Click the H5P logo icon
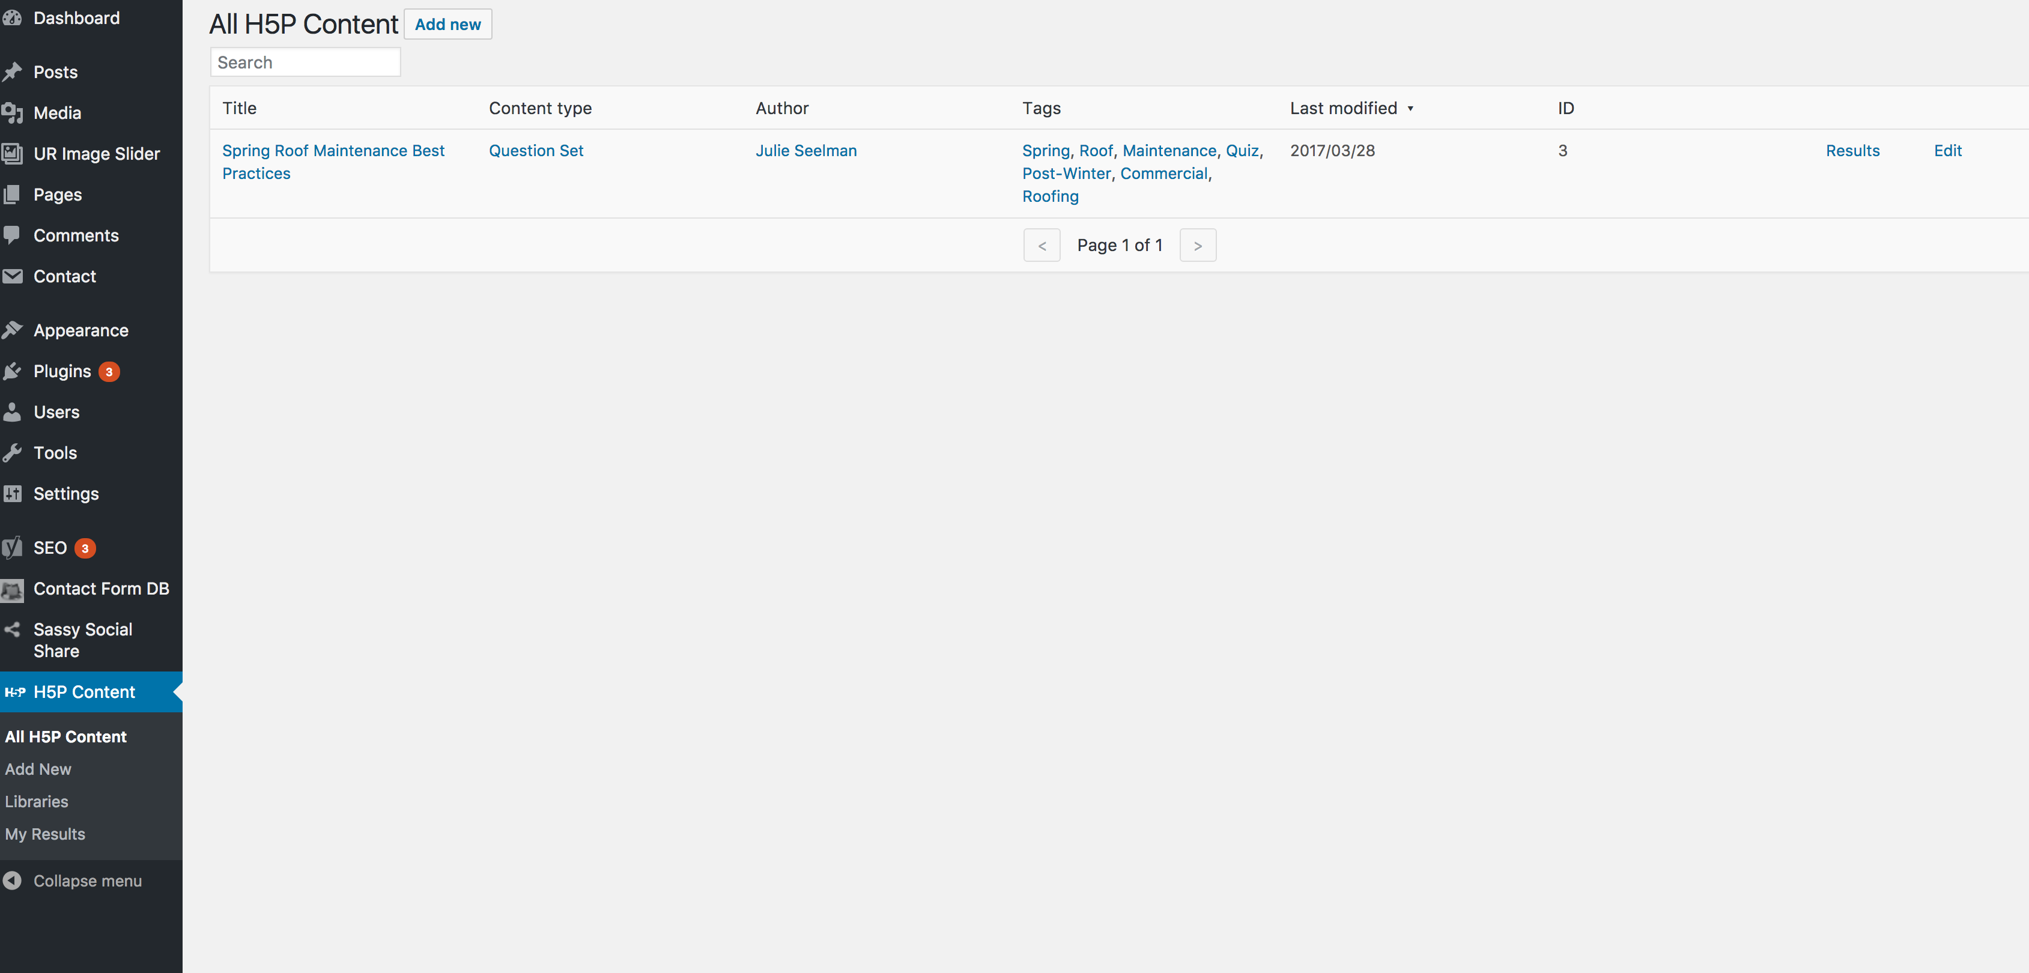 tap(15, 692)
